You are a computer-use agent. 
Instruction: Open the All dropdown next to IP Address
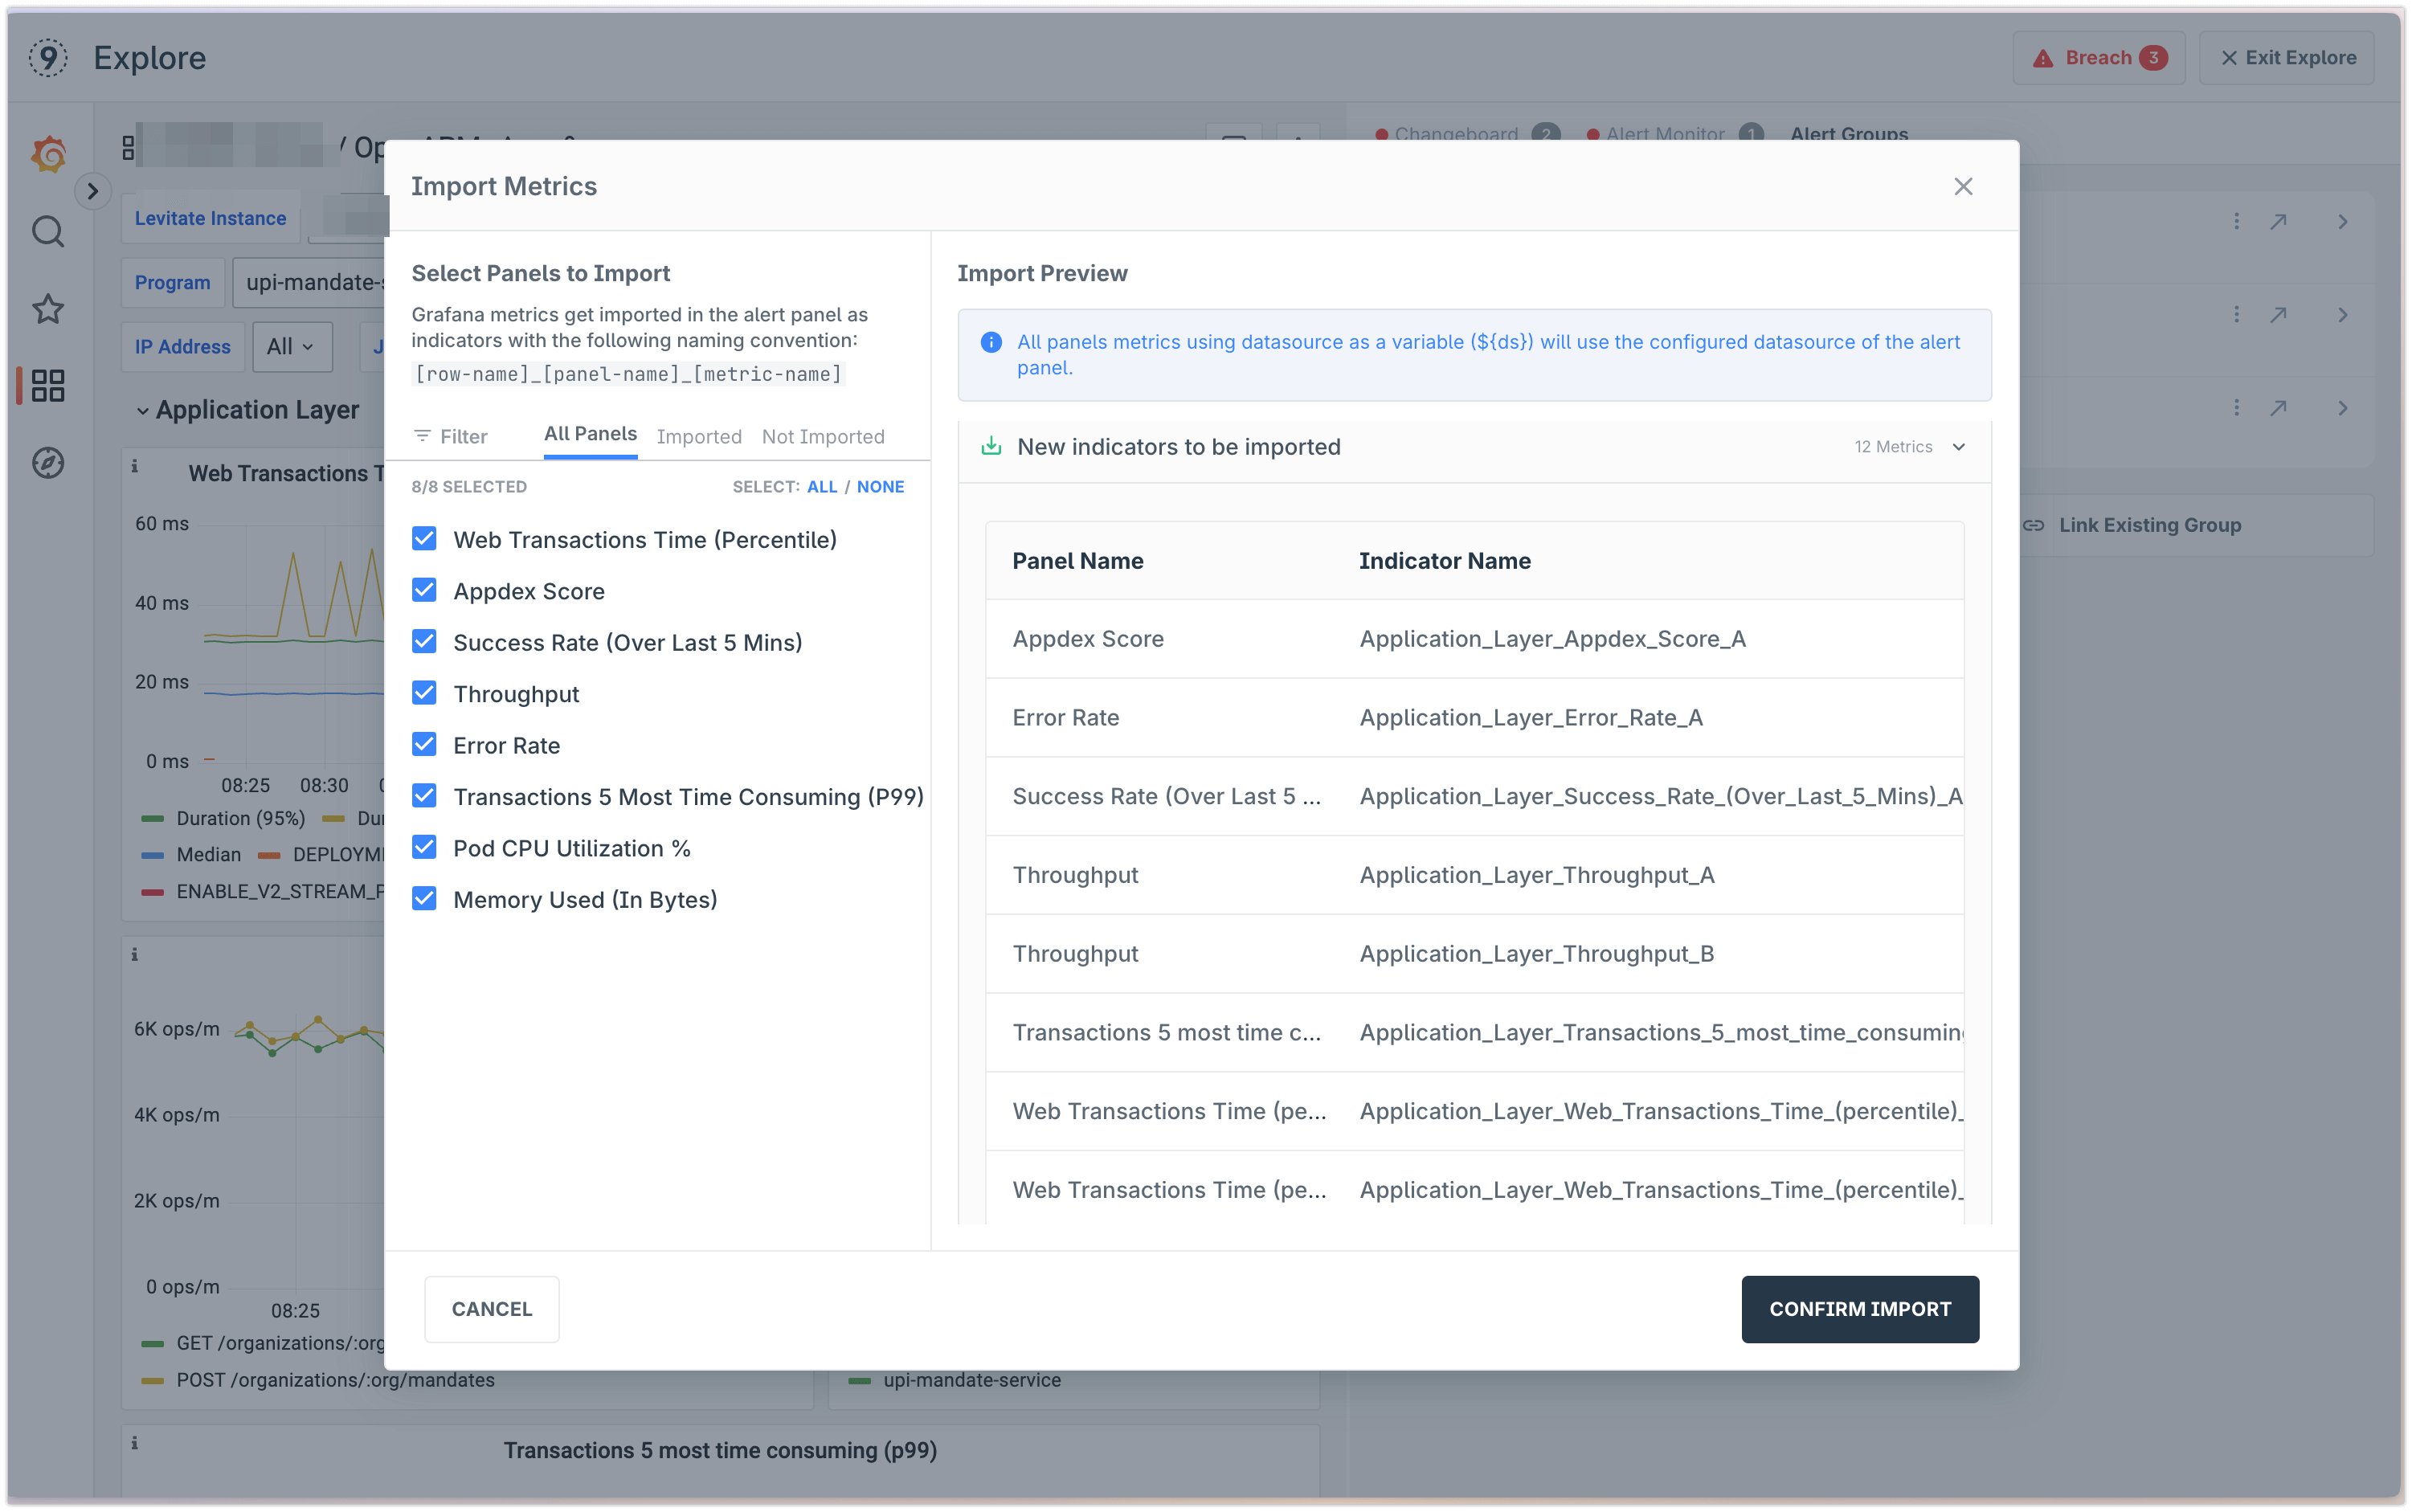point(291,346)
